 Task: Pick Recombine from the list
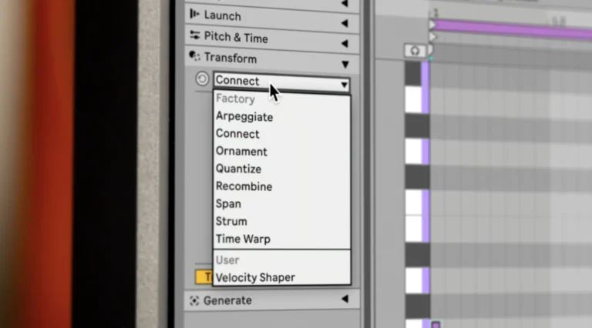[x=281, y=186]
